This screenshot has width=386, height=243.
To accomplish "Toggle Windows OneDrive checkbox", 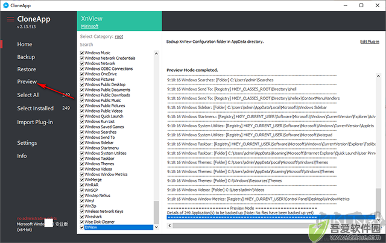I will pyautogui.click(x=82, y=74).
